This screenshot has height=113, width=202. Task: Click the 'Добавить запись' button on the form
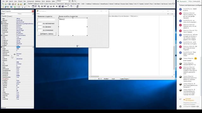(x=47, y=34)
